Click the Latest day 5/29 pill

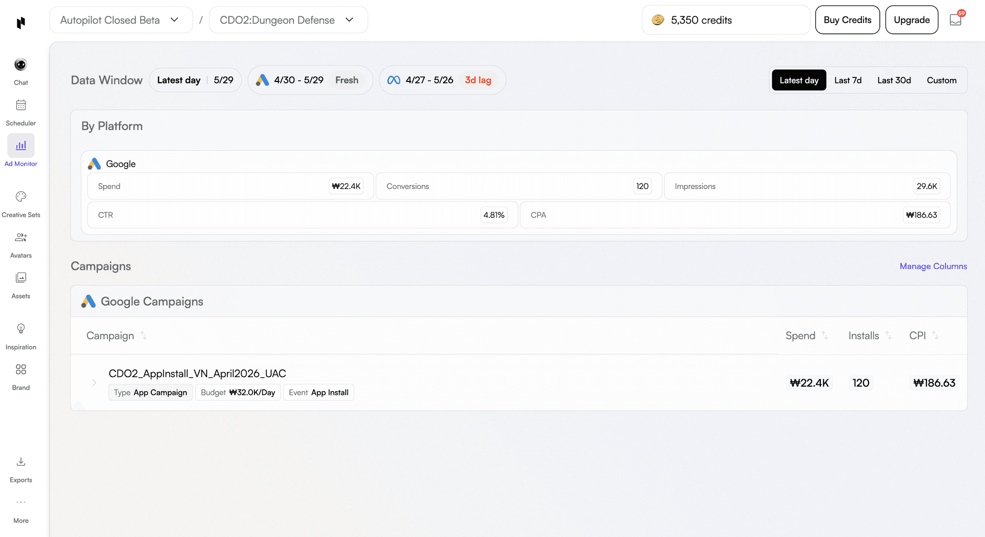pos(195,80)
